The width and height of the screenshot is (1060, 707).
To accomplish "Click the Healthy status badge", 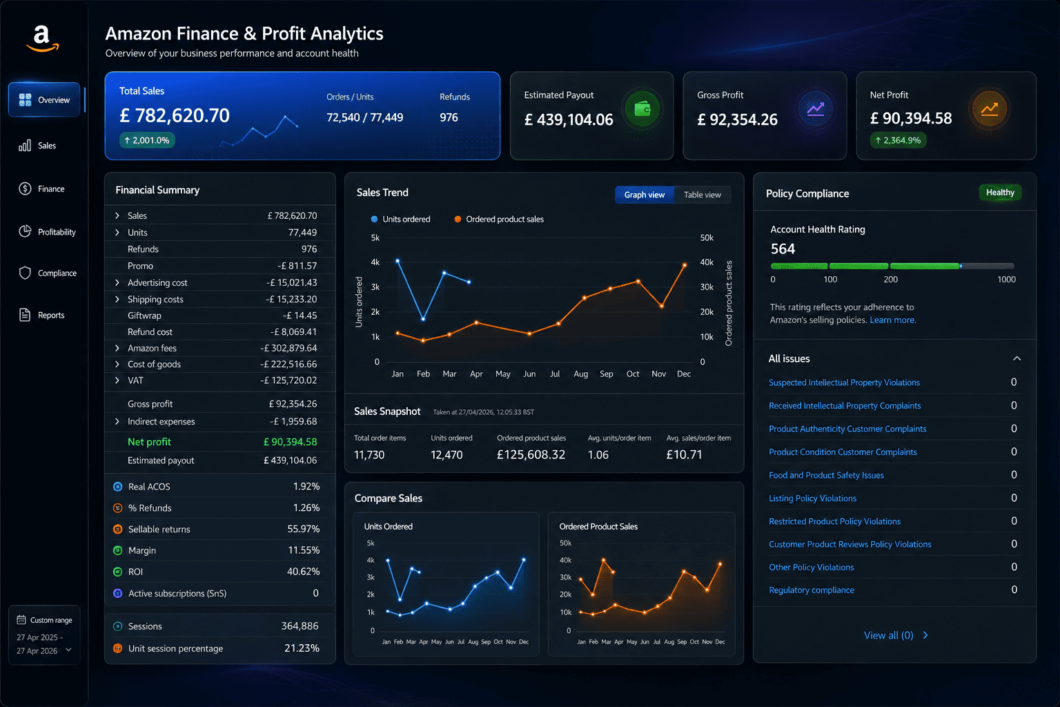I will pyautogui.click(x=1000, y=193).
